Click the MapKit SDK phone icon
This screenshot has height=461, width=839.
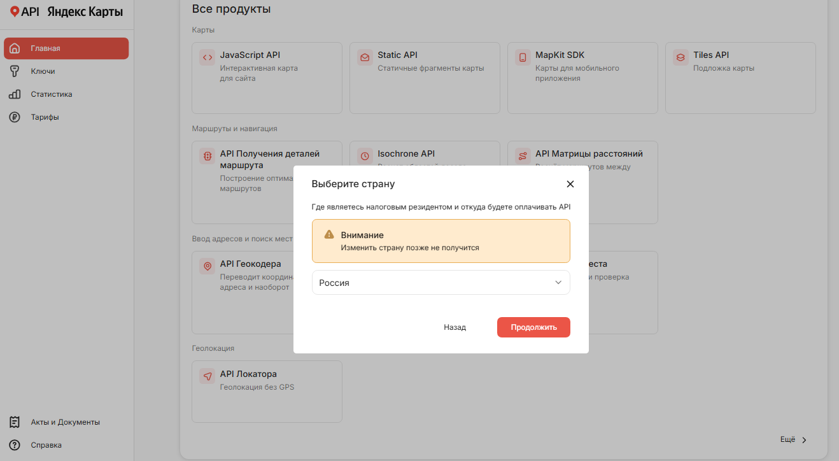523,57
